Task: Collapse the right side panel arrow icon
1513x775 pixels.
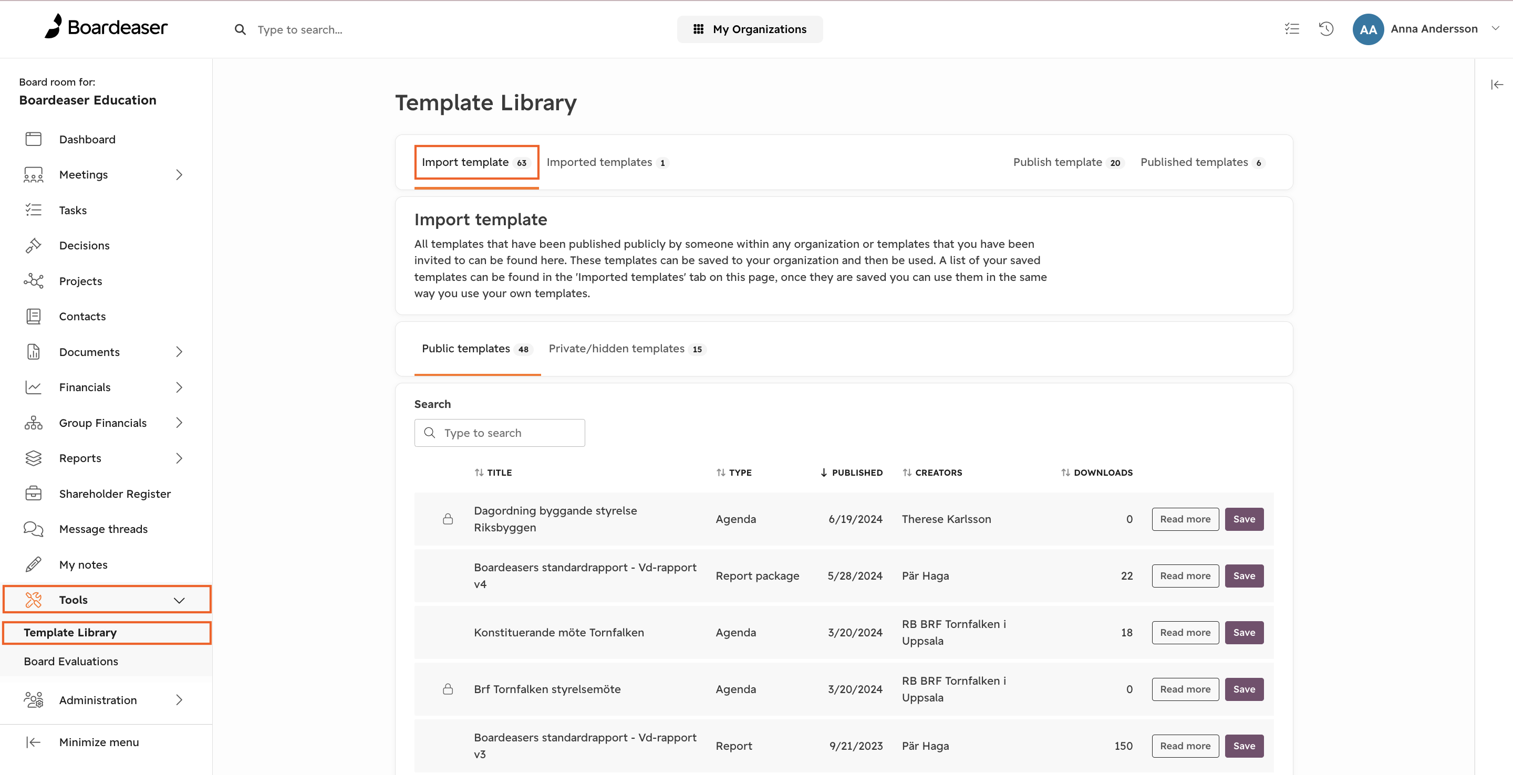Action: coord(1497,85)
